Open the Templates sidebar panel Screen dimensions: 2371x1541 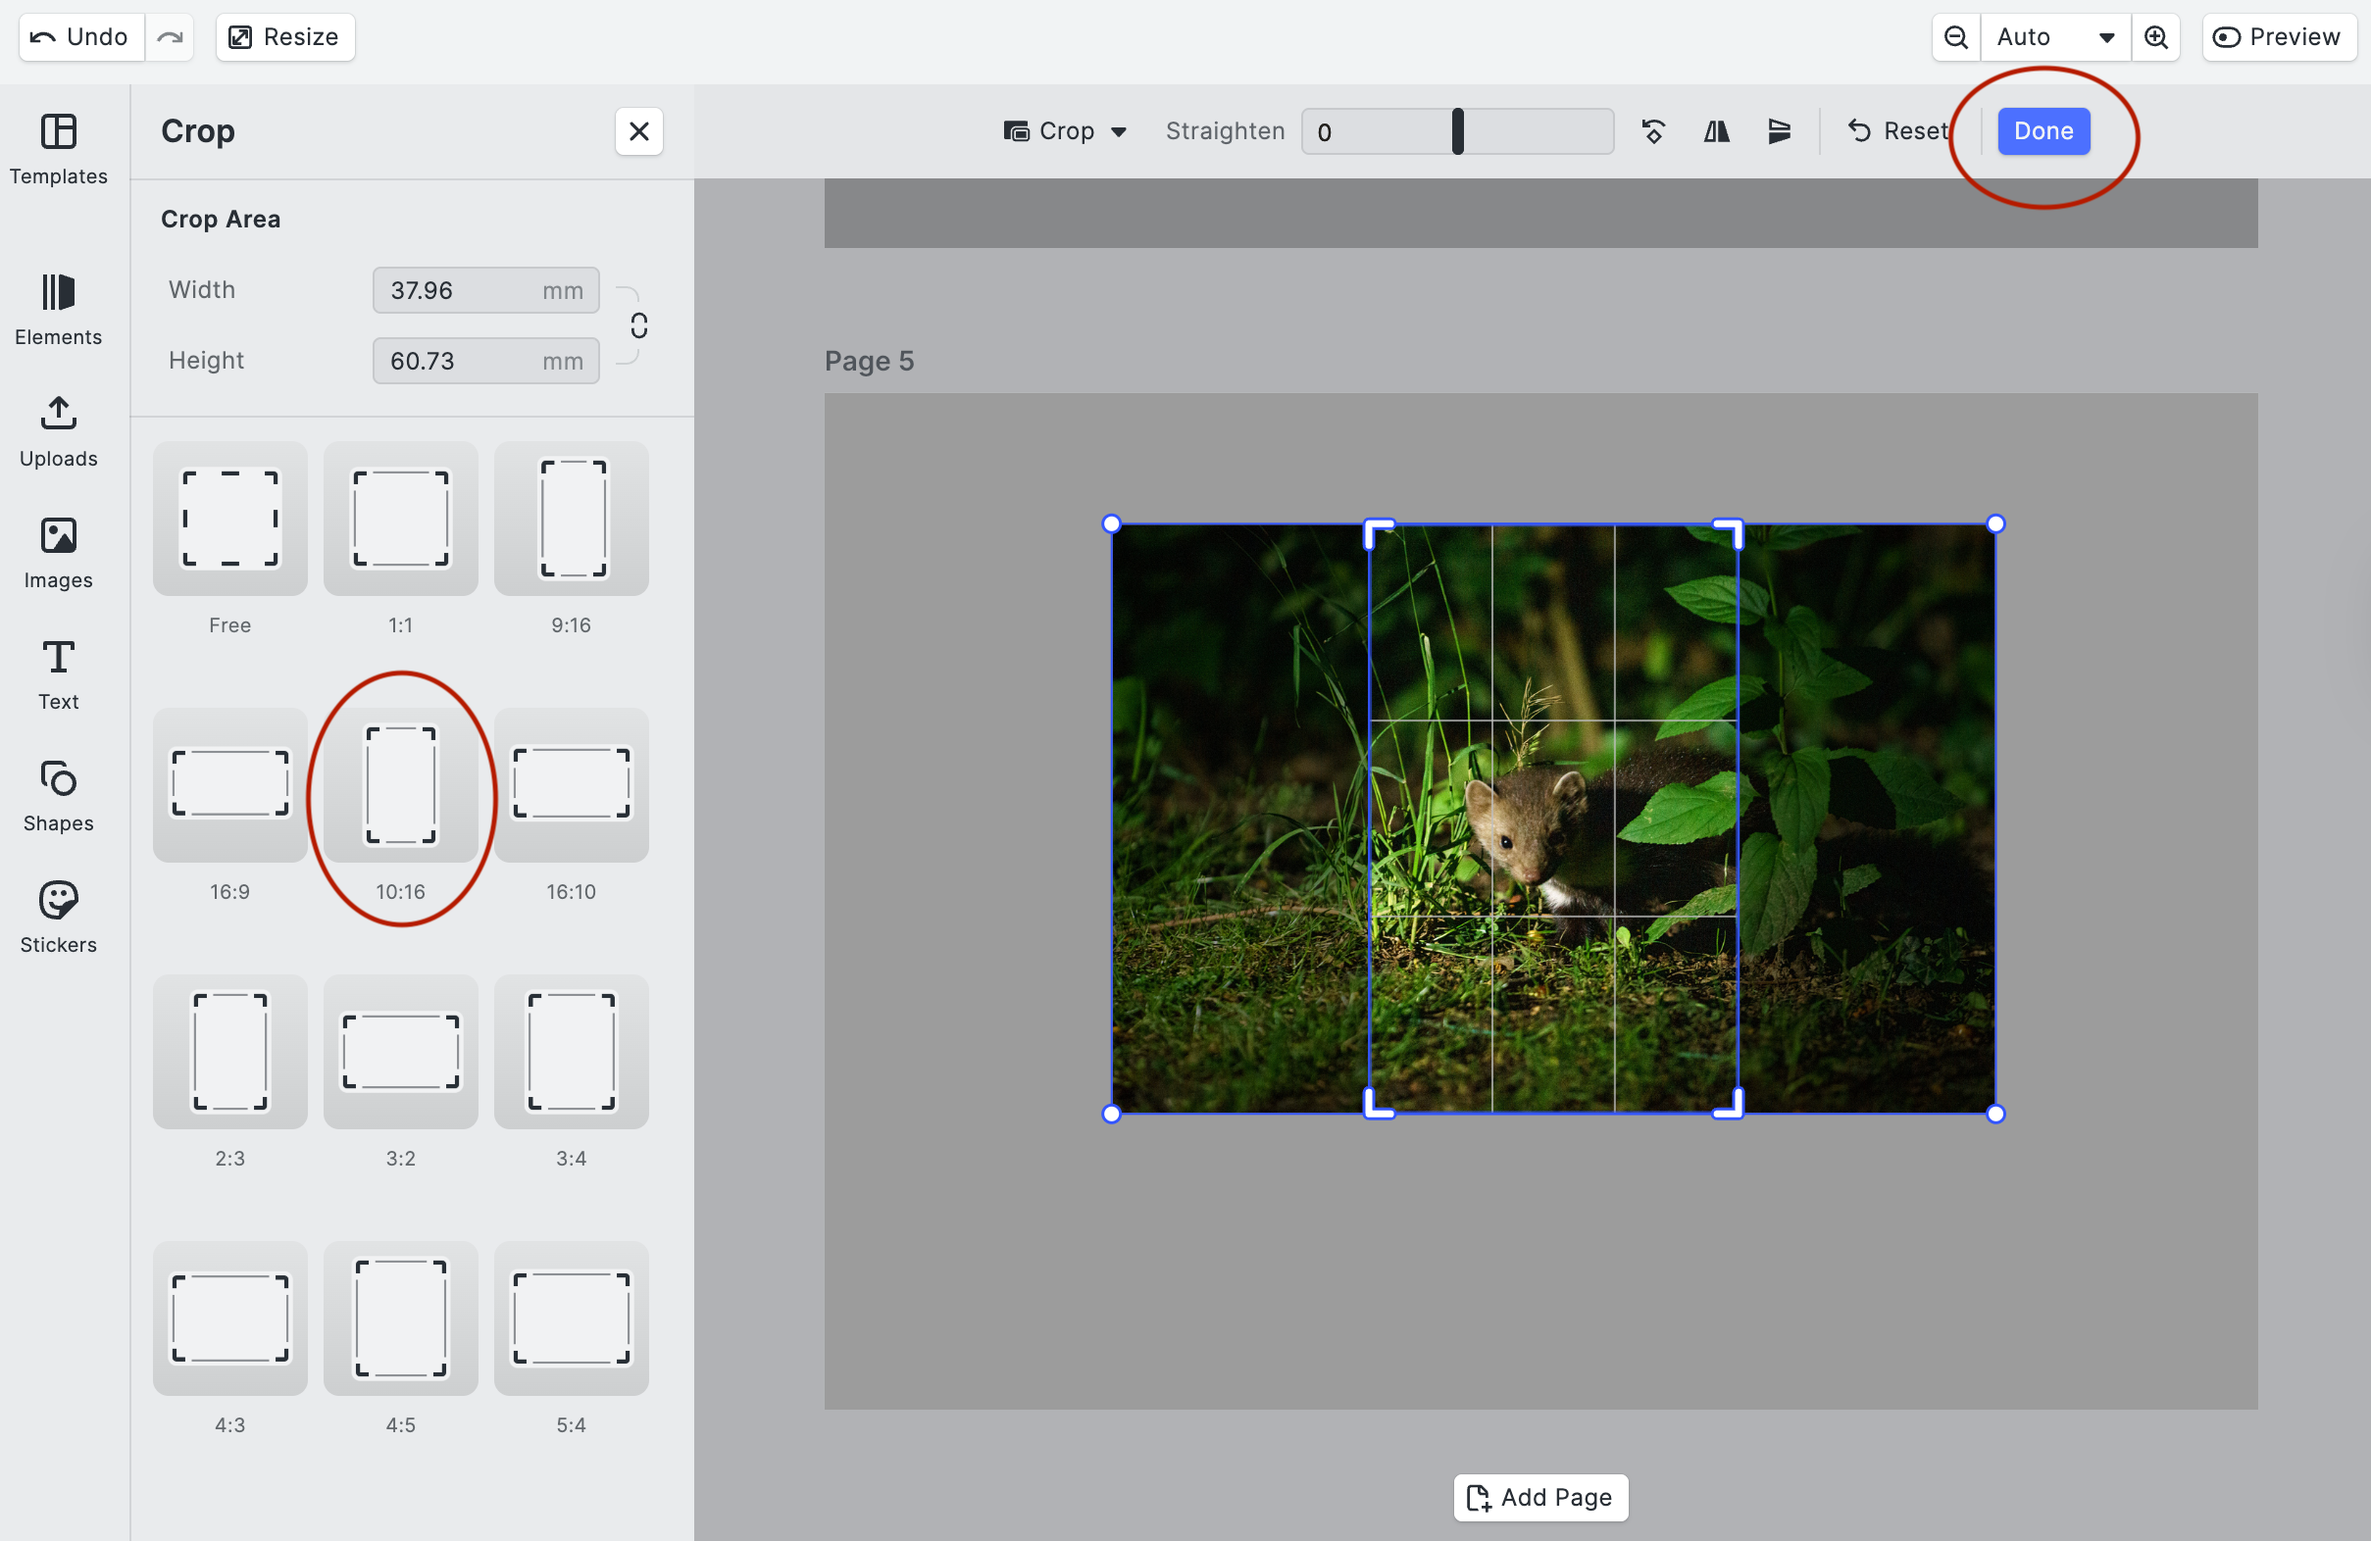[58, 147]
